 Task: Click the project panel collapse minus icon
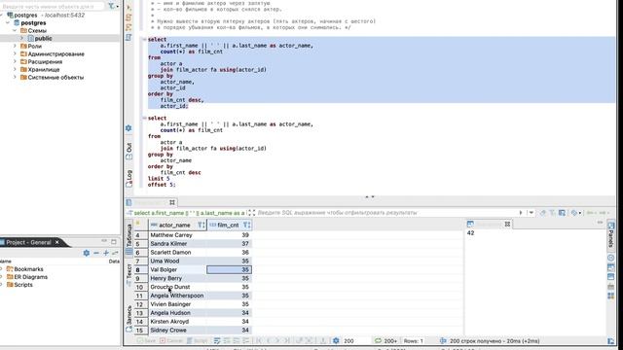(96, 253)
